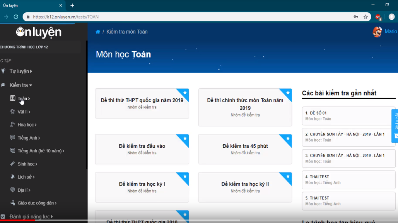The image size is (398, 223).
Task: Click the video progress bar at bottom
Action: pos(155,220)
